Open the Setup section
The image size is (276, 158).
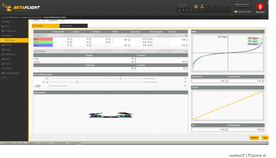point(14,21)
